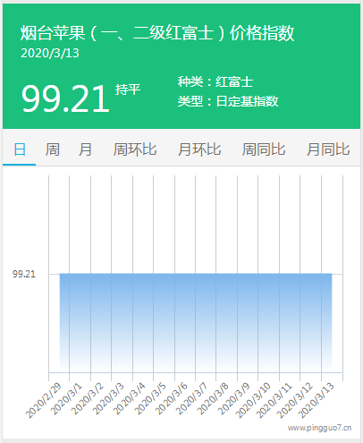
Task: Click the x-axis label 2020/3/12
Action: point(295,400)
